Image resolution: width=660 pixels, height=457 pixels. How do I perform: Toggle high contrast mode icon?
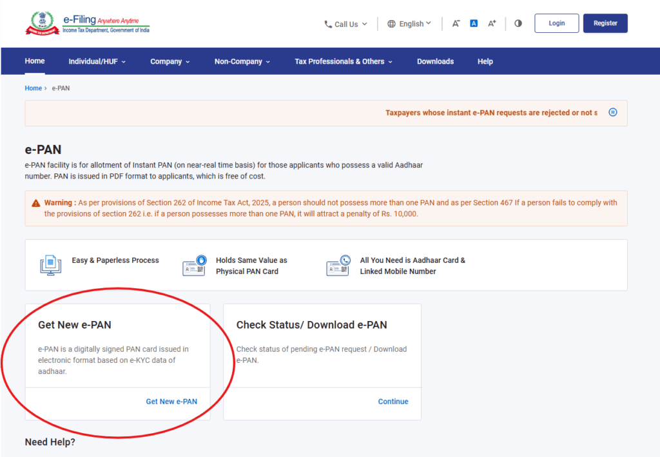coord(518,23)
